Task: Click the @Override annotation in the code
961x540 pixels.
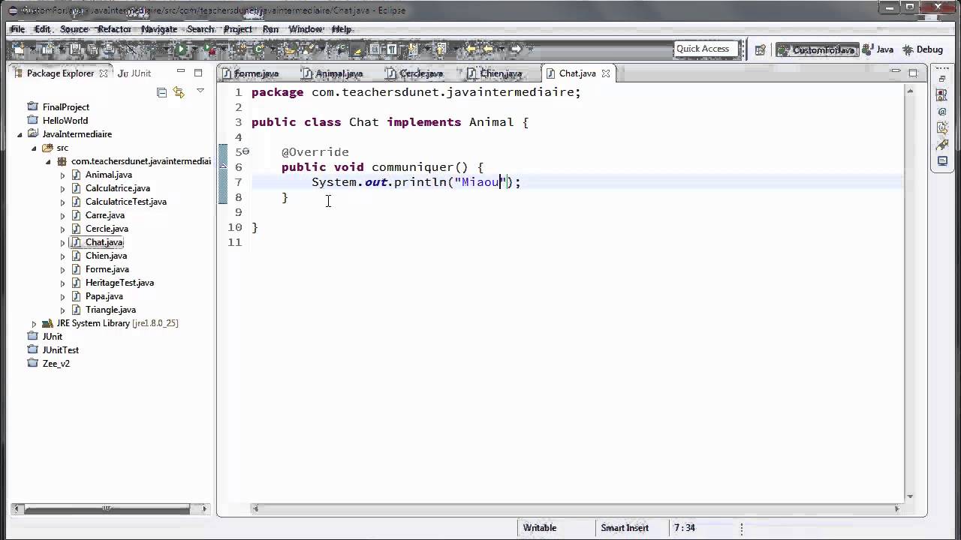Action: coord(315,152)
